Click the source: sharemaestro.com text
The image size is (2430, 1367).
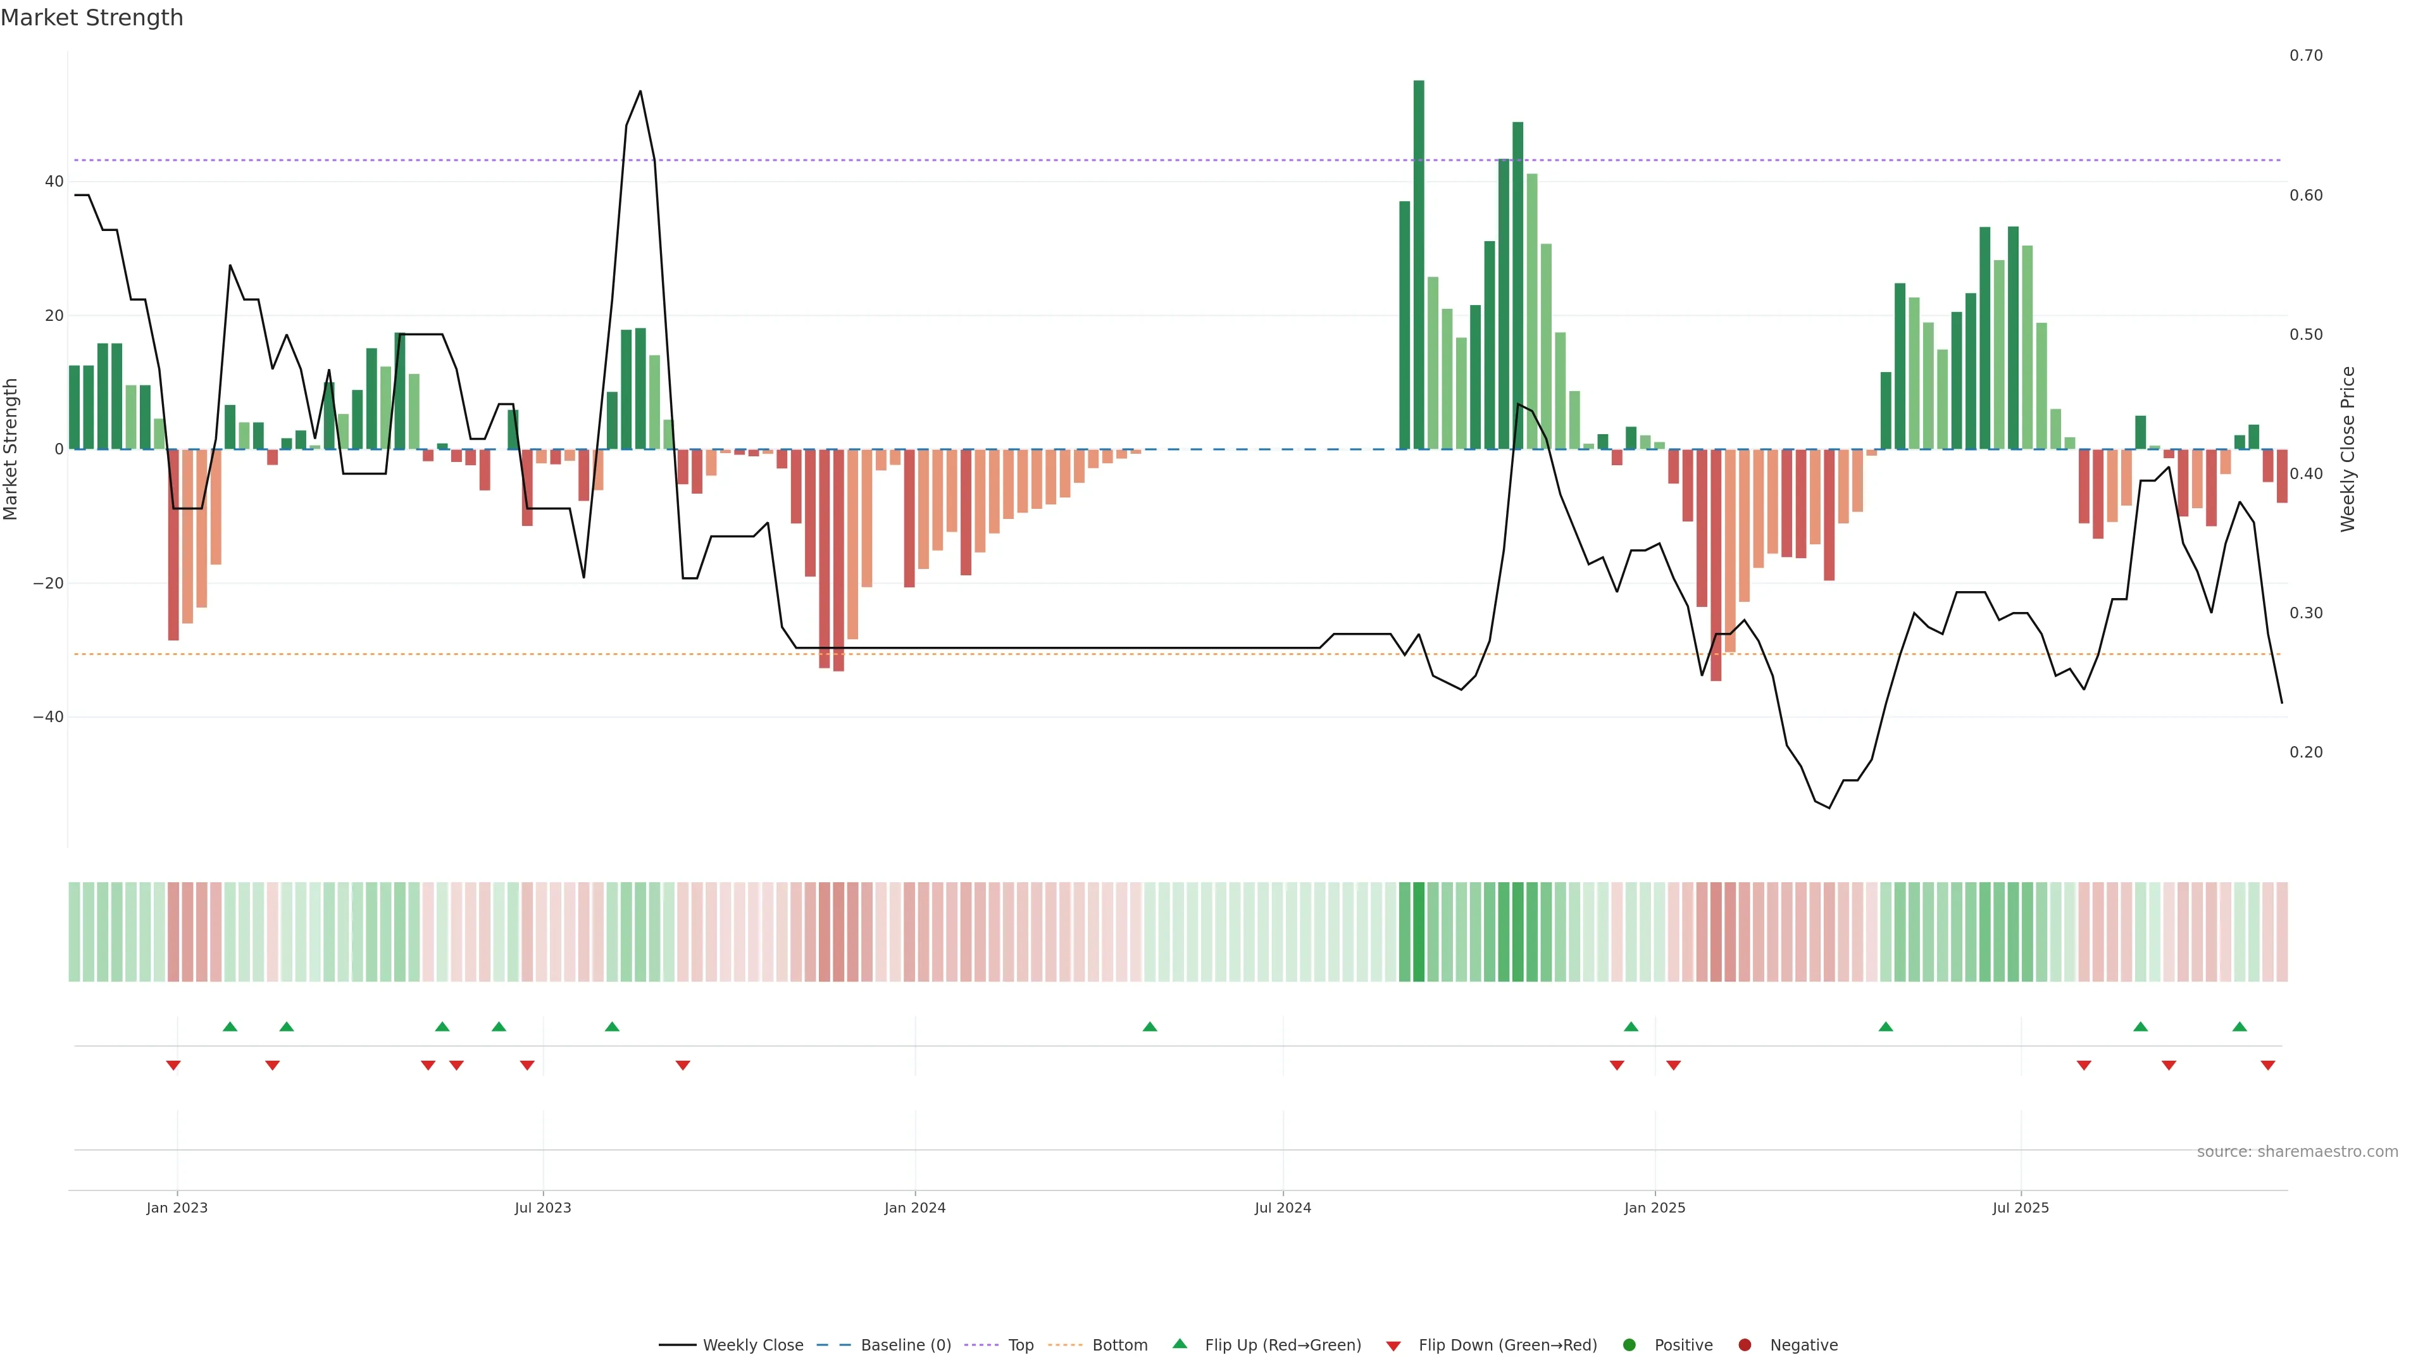pos(2297,1151)
